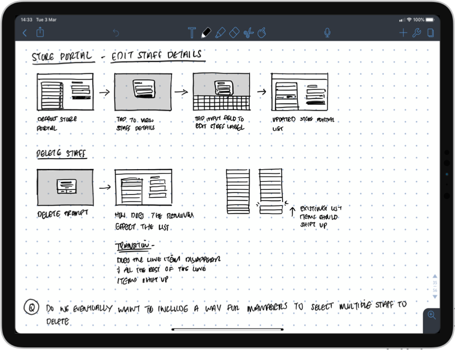Go back using the left chevron
The image size is (455, 350).
click(x=25, y=33)
